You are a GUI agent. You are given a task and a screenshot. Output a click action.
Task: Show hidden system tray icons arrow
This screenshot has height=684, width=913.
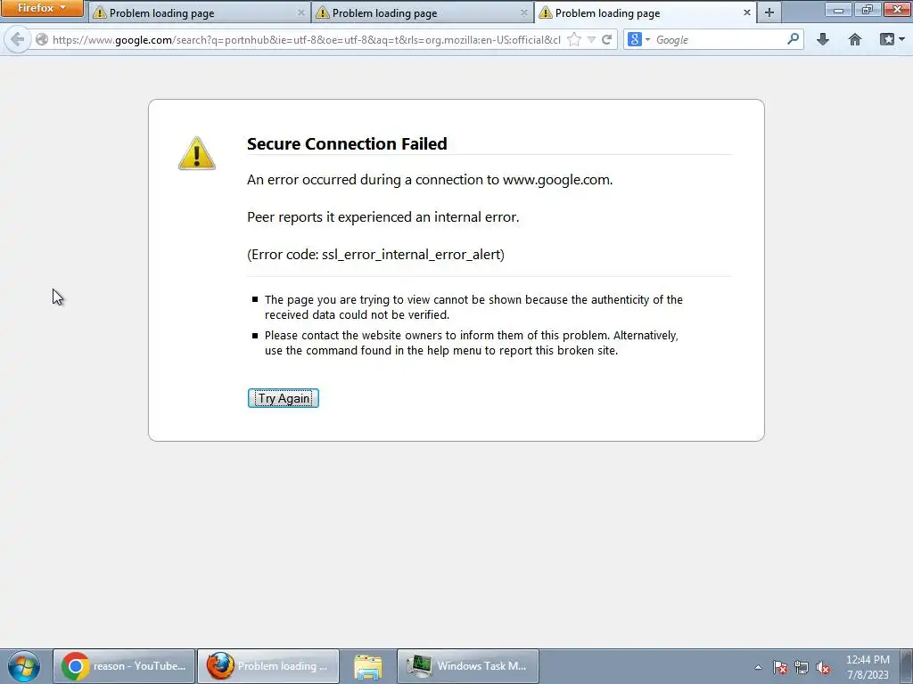(758, 667)
